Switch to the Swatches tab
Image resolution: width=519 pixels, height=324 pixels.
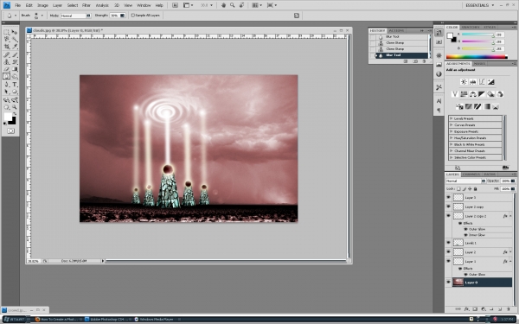pyautogui.click(x=471, y=27)
